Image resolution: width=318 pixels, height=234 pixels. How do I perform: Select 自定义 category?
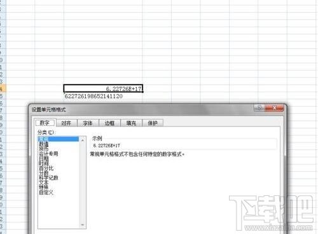click(46, 192)
